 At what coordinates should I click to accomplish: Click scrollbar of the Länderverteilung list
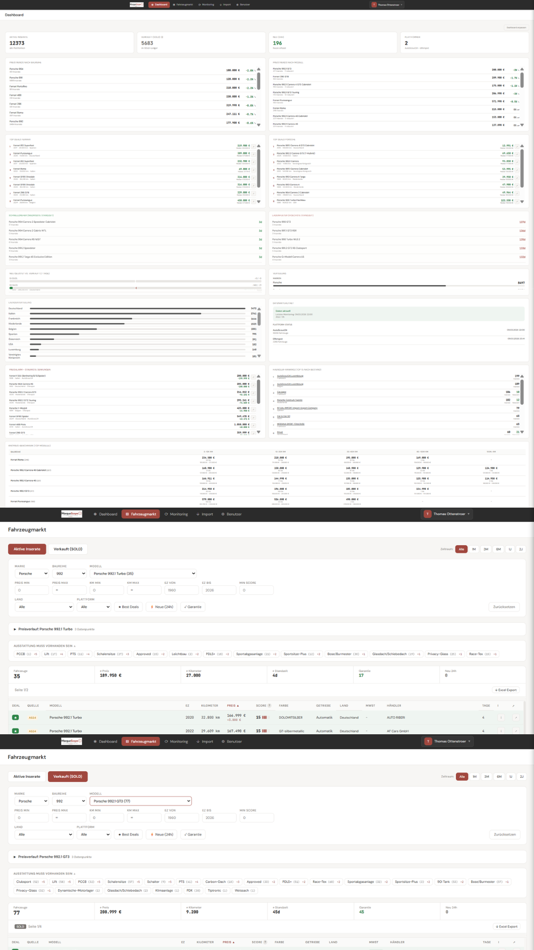259,319
